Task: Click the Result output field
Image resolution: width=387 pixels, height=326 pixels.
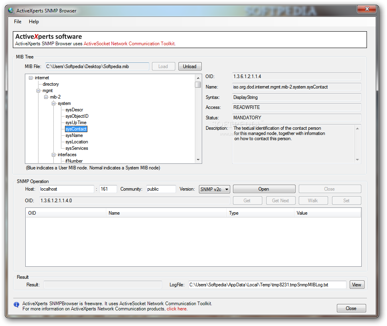Action: [103, 285]
